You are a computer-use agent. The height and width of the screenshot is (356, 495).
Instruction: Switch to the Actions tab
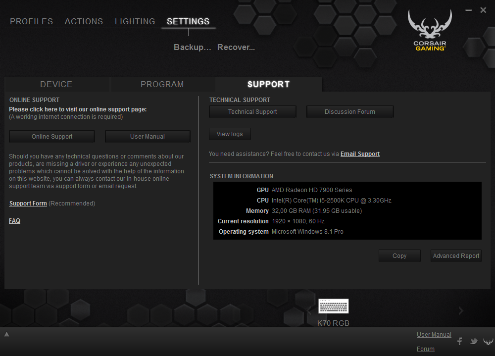click(x=84, y=21)
